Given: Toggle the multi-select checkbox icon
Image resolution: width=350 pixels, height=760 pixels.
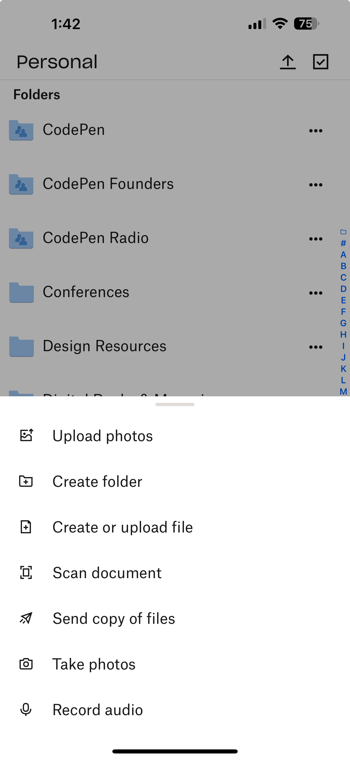Looking at the screenshot, I should (320, 62).
